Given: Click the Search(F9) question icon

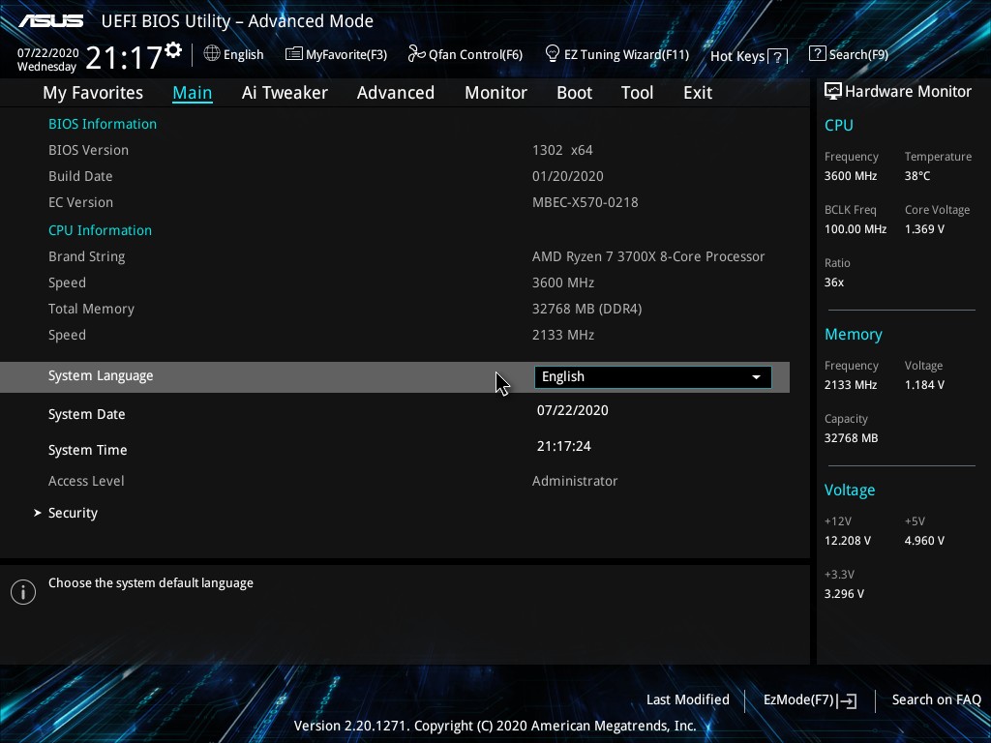Looking at the screenshot, I should click(818, 54).
